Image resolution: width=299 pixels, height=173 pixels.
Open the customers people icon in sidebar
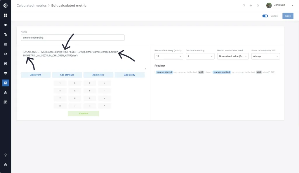tap(5, 25)
